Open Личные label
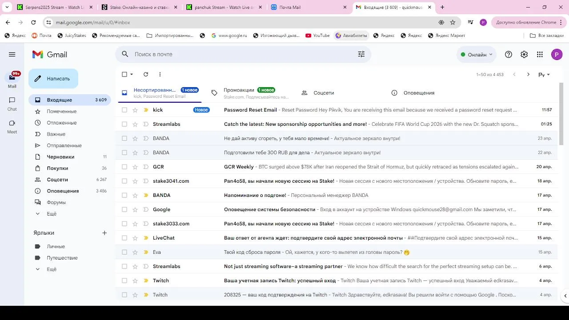This screenshot has height=320, width=569. click(70, 247)
